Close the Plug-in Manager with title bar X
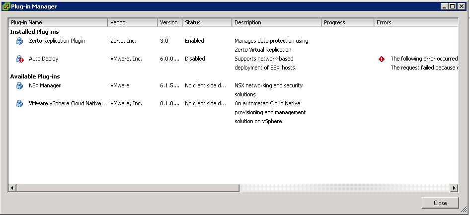 tap(462, 6)
